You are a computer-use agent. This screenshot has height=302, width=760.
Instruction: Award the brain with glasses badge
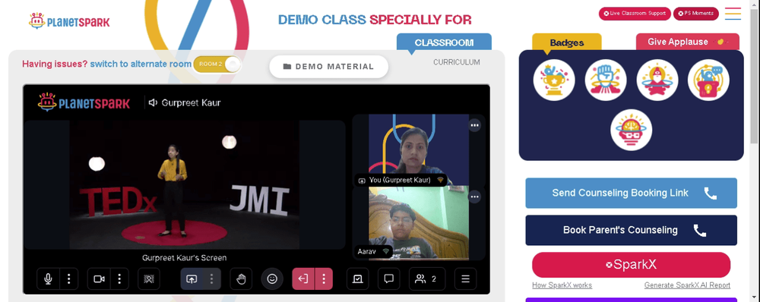tap(631, 130)
